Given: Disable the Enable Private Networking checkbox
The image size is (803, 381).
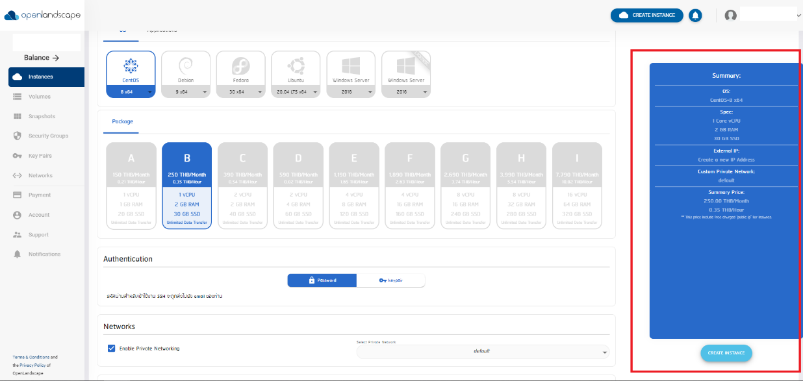Looking at the screenshot, I should click(111, 348).
